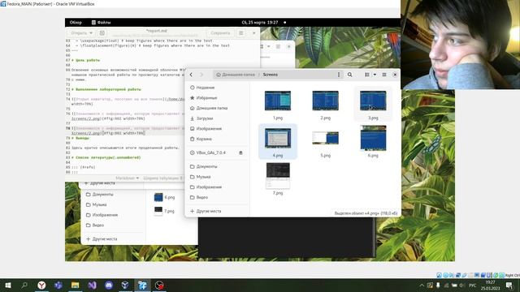Toggle grid/list view in Files header
This screenshot has width=520, height=292.
367,75
